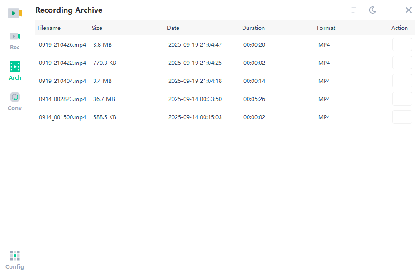Toggle dark mode with the moon icon
This screenshot has height=276, width=420.
372,10
